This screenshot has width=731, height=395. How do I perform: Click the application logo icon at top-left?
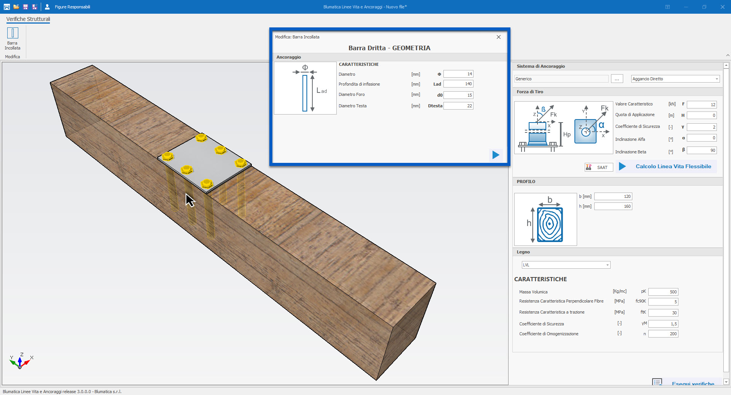click(6, 7)
